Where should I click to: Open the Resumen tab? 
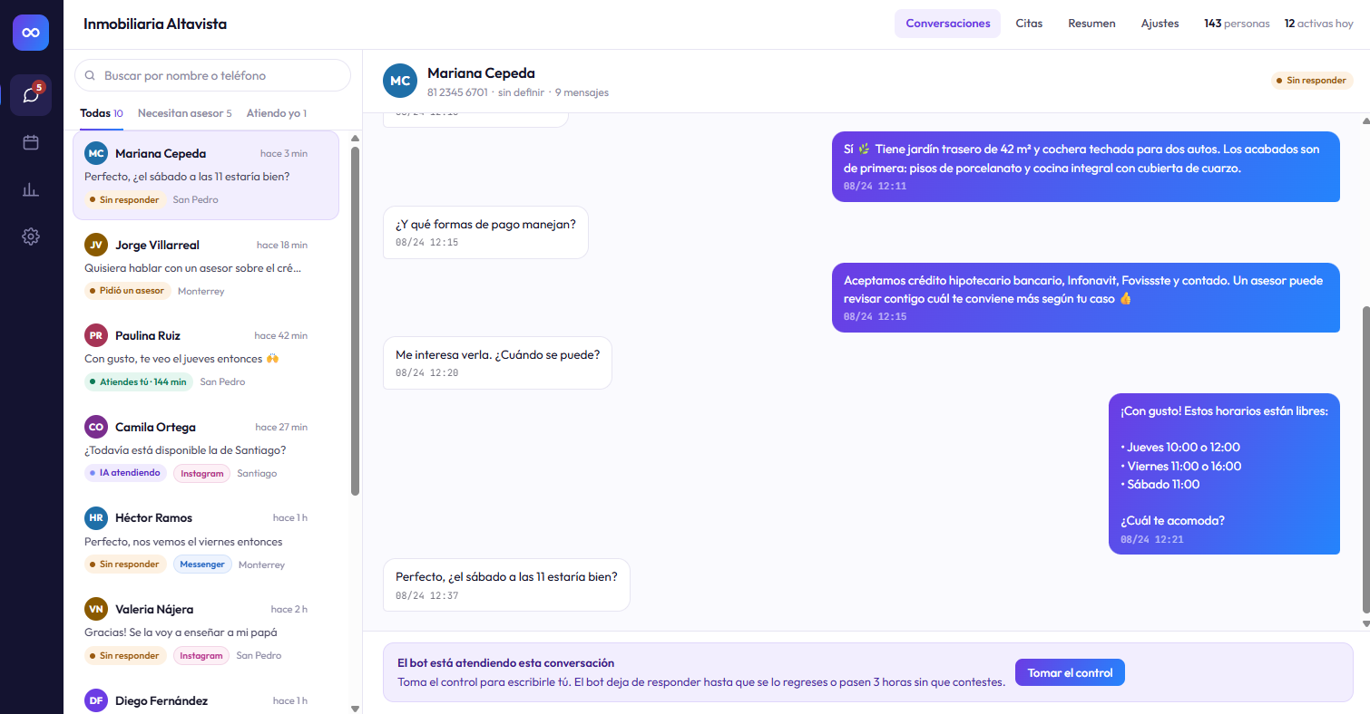(x=1091, y=24)
